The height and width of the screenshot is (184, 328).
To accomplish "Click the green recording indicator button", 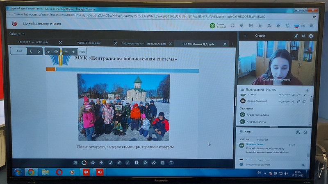I will coord(212,26).
